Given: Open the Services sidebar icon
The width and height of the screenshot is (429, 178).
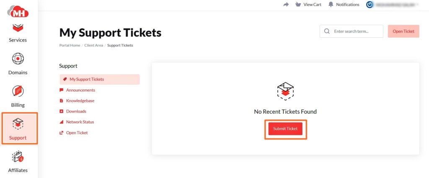Looking at the screenshot, I should click(18, 29).
